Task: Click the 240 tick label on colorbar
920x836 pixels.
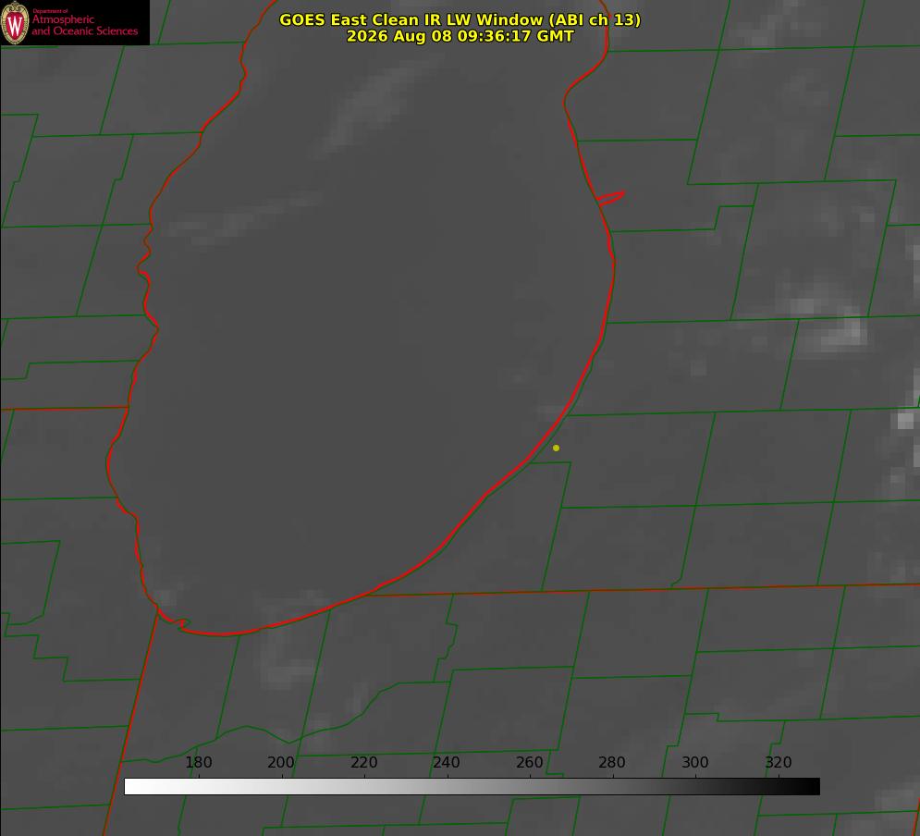Action: click(447, 762)
